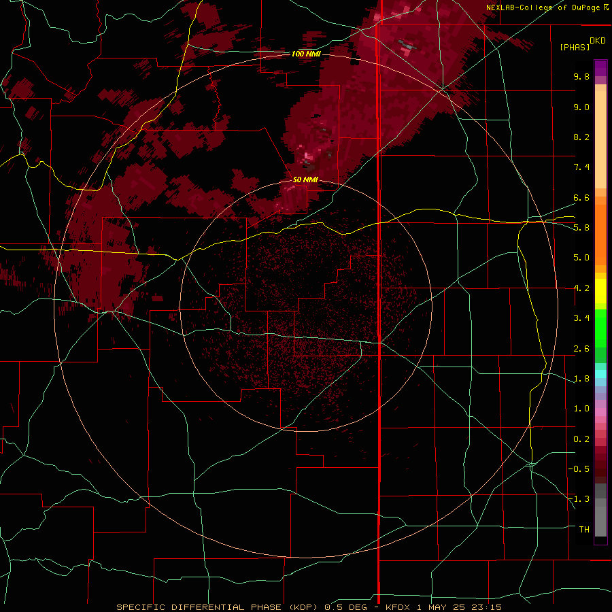Click the gray band at the legend bottom

click(x=600, y=510)
